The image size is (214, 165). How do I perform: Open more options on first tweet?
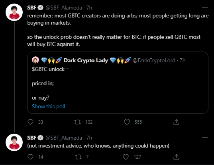205,8
